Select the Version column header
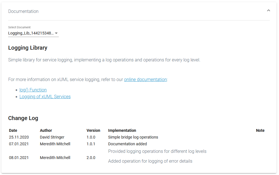Image resolution: width=279 pixels, height=175 pixels. coord(93,130)
